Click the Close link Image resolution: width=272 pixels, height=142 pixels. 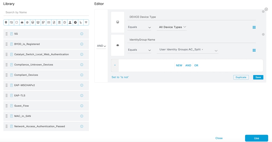pos(219,138)
